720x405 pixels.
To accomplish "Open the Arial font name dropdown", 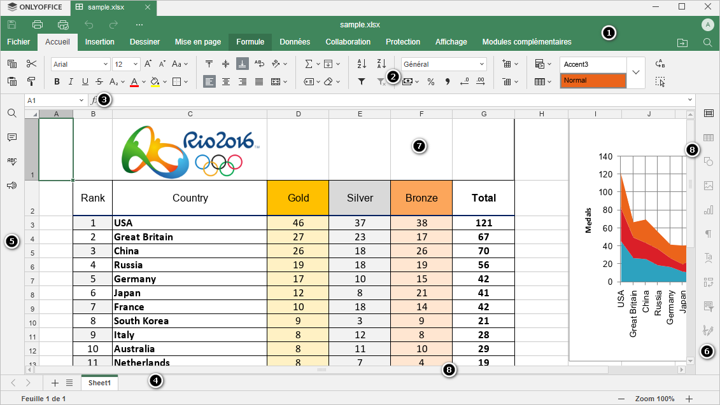I will pos(80,64).
